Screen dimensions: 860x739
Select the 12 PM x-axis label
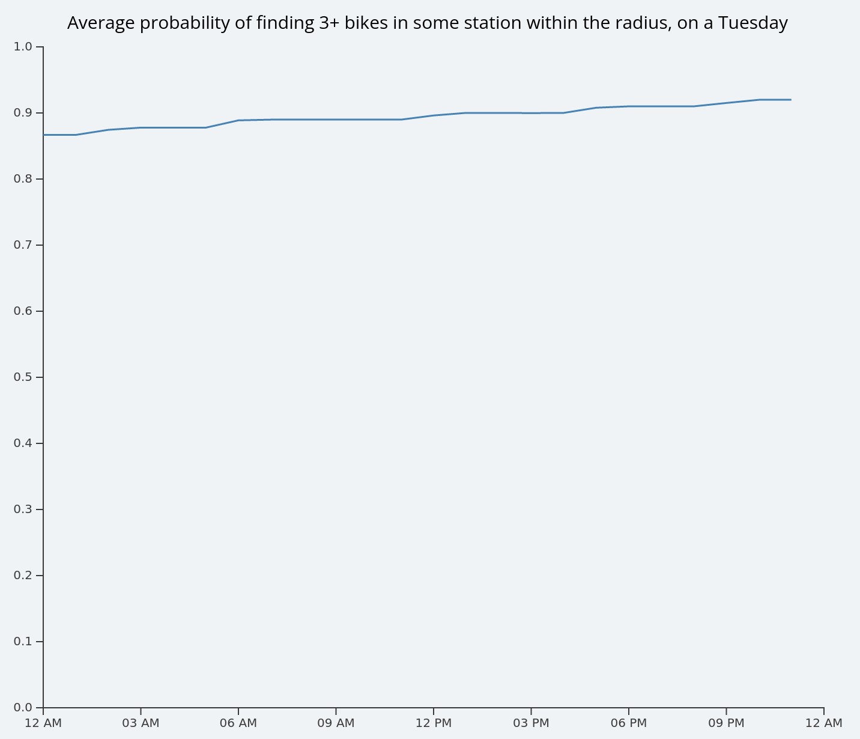point(434,723)
